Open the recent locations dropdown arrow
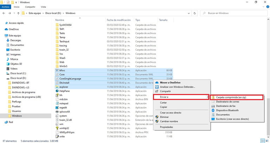Viewport: 270px width, 143px height. tap(14, 13)
